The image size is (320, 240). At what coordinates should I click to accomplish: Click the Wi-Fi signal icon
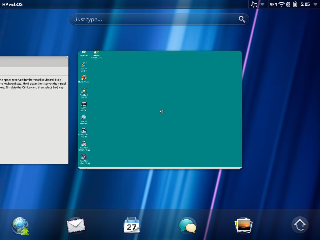click(282, 4)
